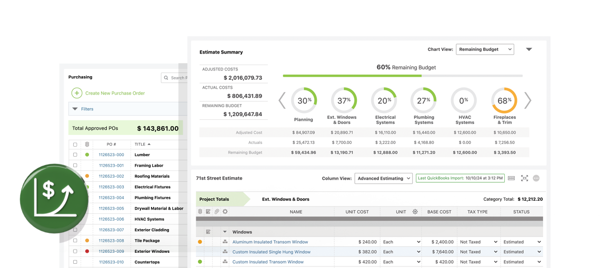
Task: Click the Last QuickBooks Import button
Action: pos(460,178)
